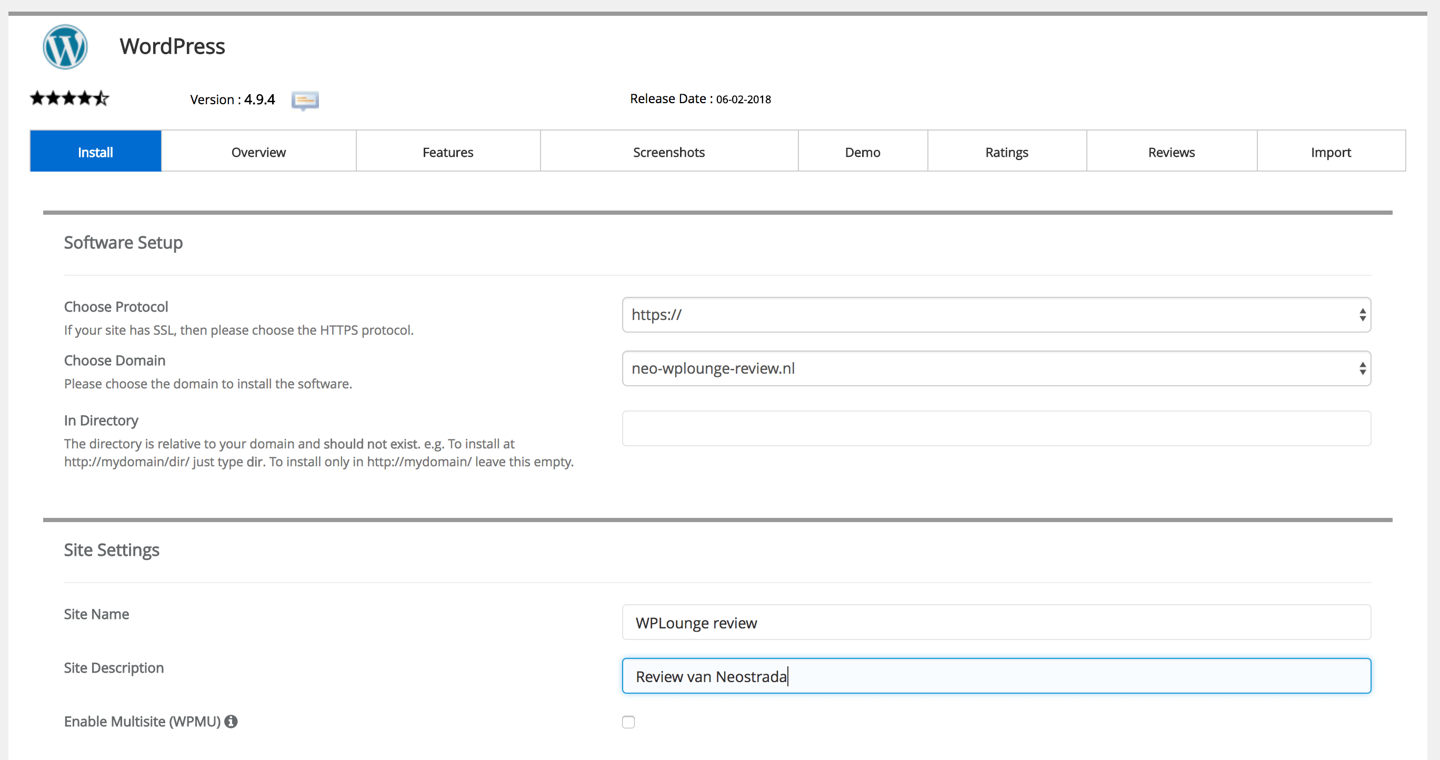Open the changelog speech-bubble icon beside the version
The height and width of the screenshot is (760, 1440).
305,101
